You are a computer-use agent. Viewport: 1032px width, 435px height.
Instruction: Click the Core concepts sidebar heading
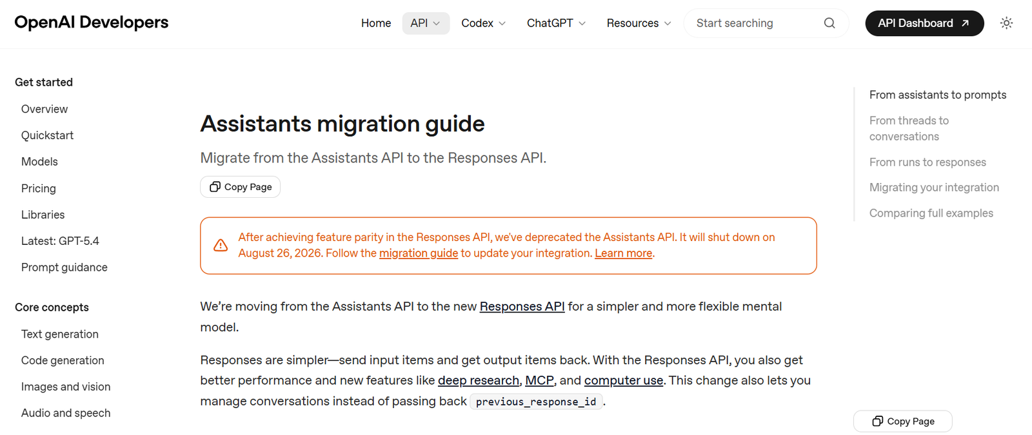(x=52, y=307)
